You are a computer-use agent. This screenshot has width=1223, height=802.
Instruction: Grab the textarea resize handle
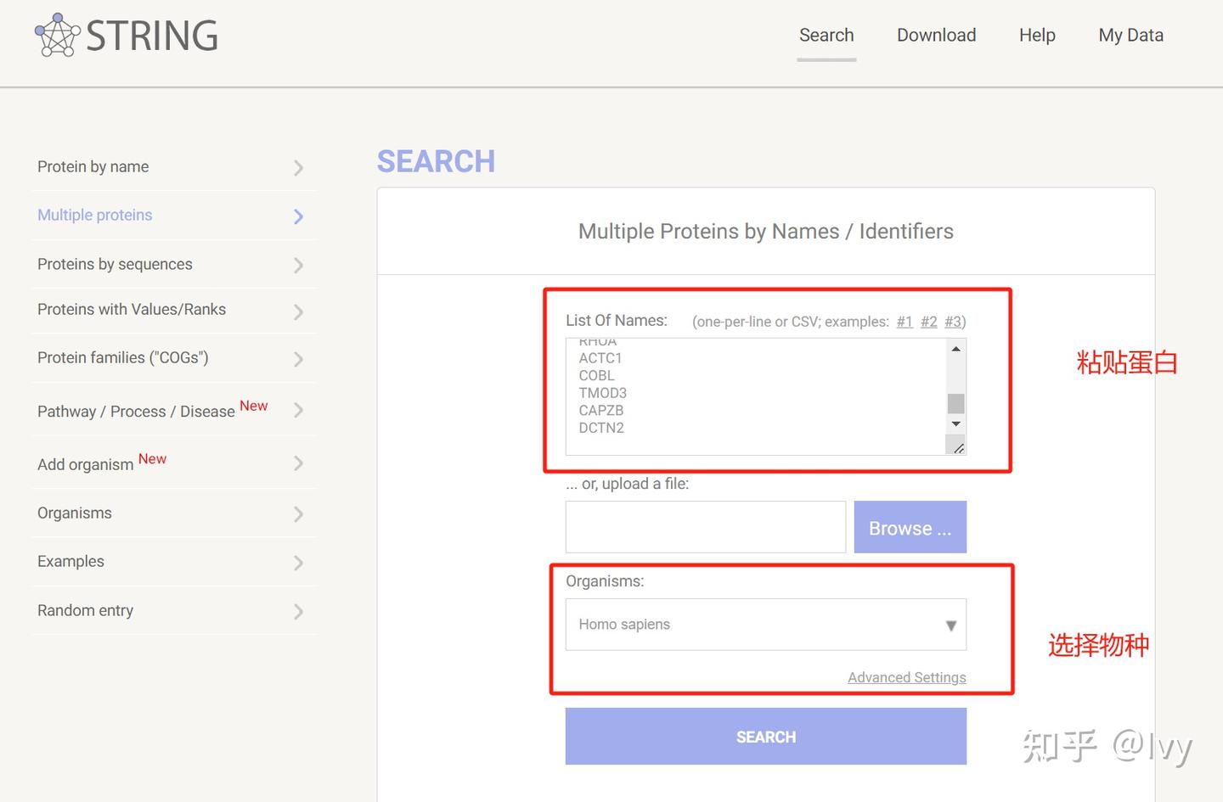coord(958,448)
